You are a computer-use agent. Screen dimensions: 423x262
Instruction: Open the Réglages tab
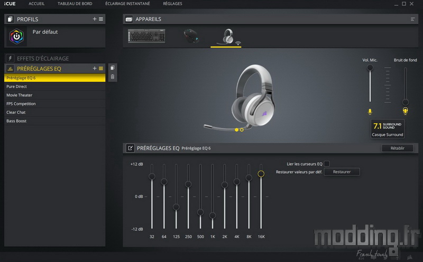point(172,4)
